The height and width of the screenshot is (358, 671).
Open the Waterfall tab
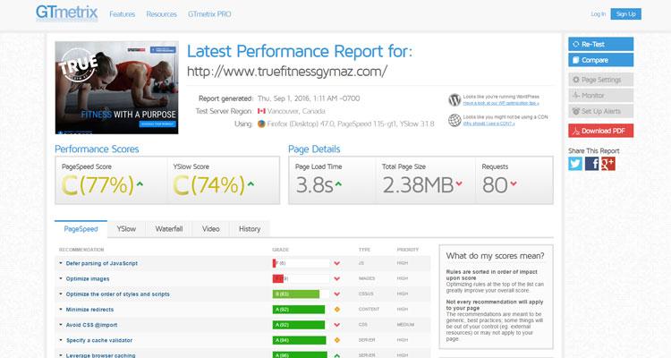(x=169, y=229)
